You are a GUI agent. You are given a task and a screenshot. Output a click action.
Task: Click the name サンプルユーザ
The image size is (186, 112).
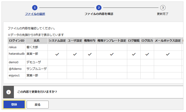36,69
